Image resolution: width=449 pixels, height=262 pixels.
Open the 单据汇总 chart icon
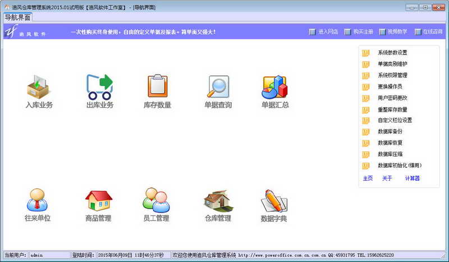click(274, 87)
